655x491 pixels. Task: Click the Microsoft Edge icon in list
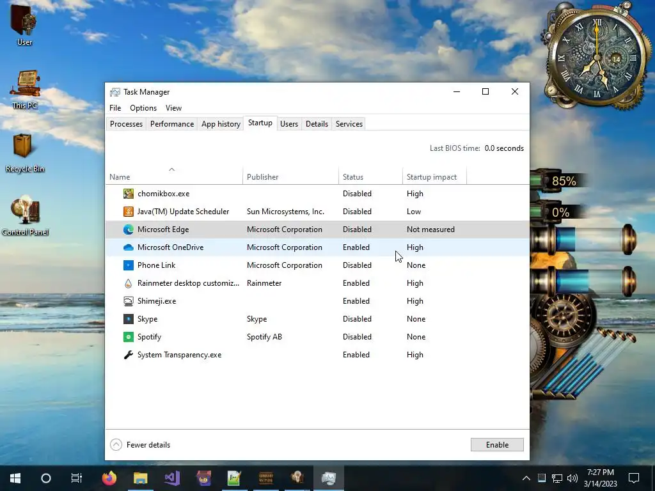point(128,230)
